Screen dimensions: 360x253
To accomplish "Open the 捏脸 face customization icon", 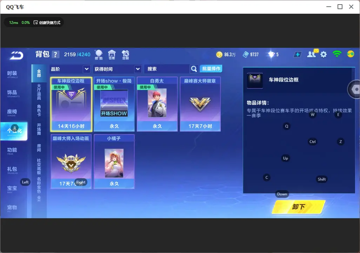I will click(x=99, y=55).
